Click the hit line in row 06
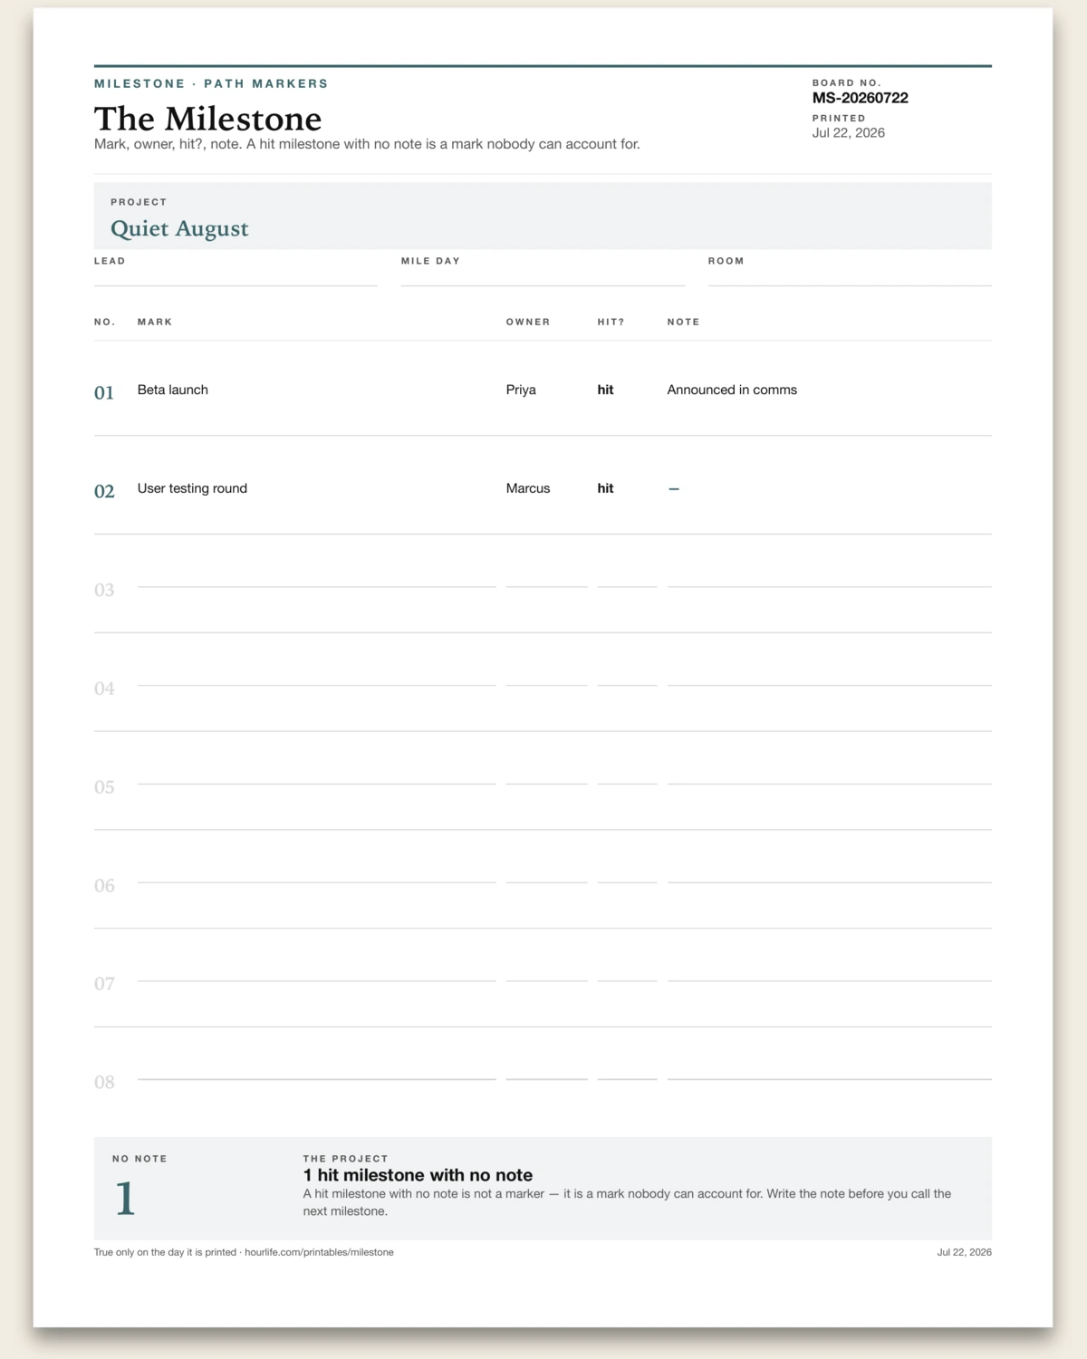This screenshot has height=1359, width=1087. 627,882
